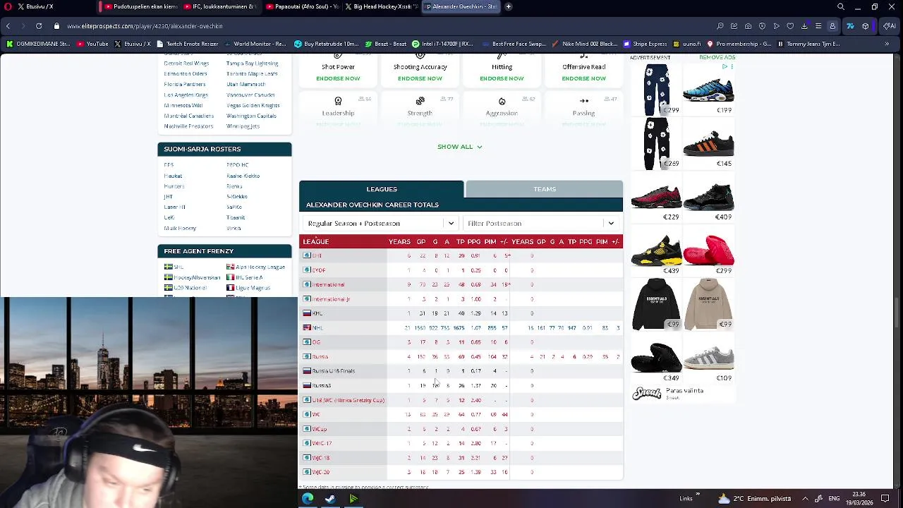Click the weather icon in taskbar
The image size is (903, 508).
[x=724, y=499]
